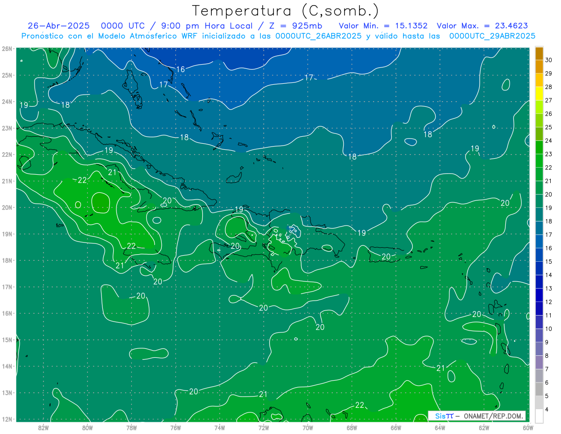Image resolution: width=561 pixels, height=434 pixels.
Task: Click the "13N" latitude axis label
Action: [x=7, y=392]
